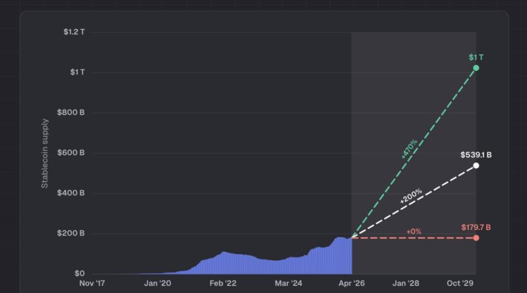527x293 pixels.
Task: Click the Apr '26 x-axis label
Action: 351,283
